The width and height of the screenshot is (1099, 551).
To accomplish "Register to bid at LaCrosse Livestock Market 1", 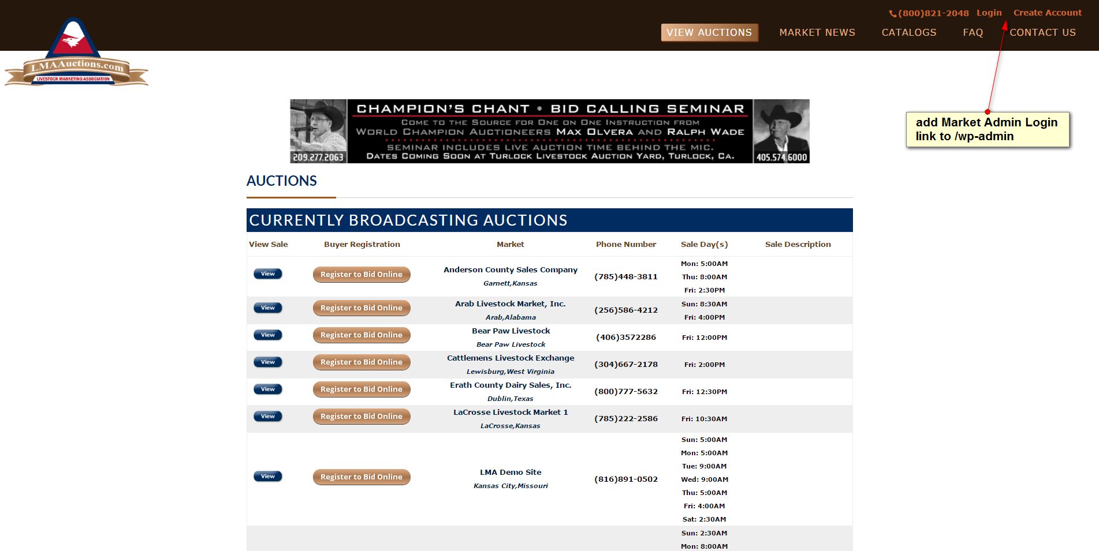I will [x=362, y=417].
